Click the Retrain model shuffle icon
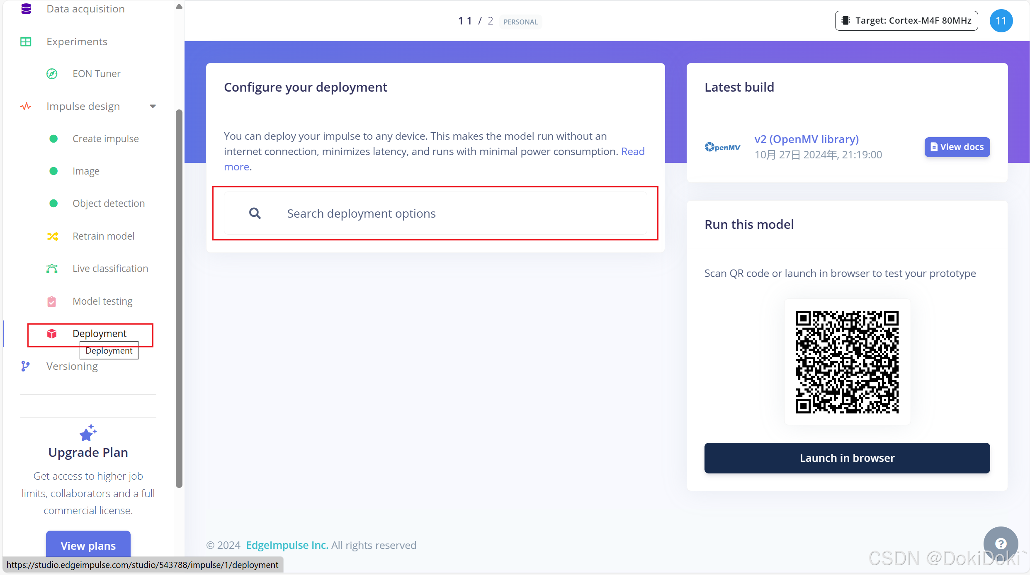The image size is (1030, 575). pos(53,236)
